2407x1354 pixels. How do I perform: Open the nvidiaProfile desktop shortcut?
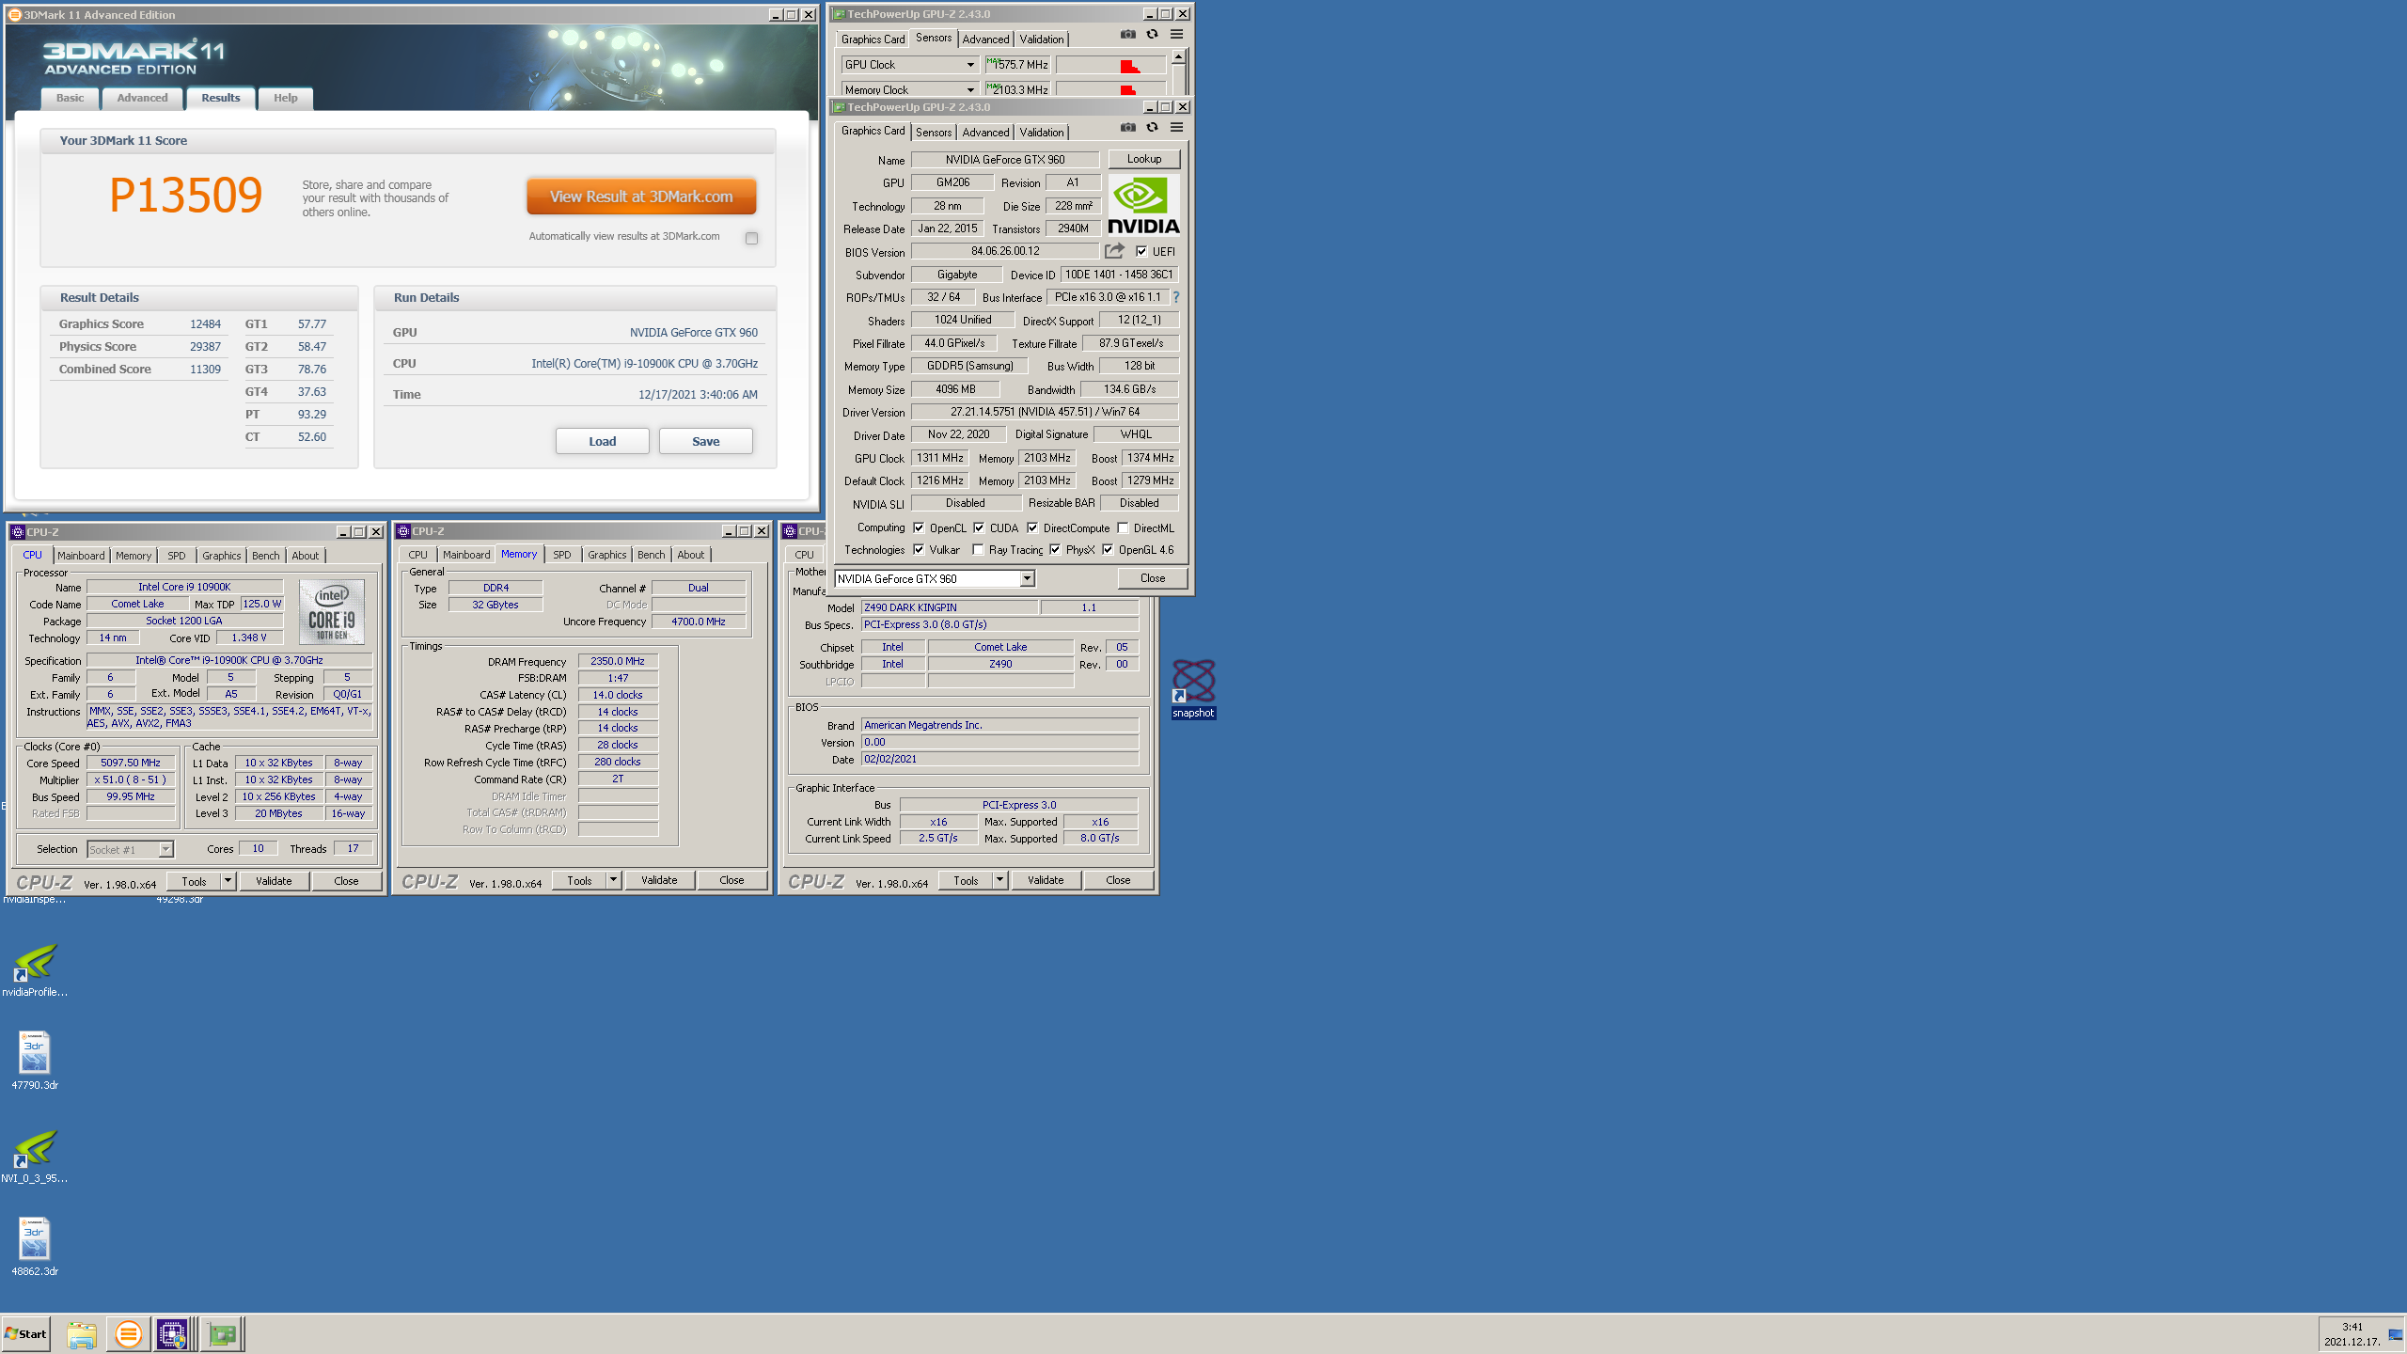35,970
